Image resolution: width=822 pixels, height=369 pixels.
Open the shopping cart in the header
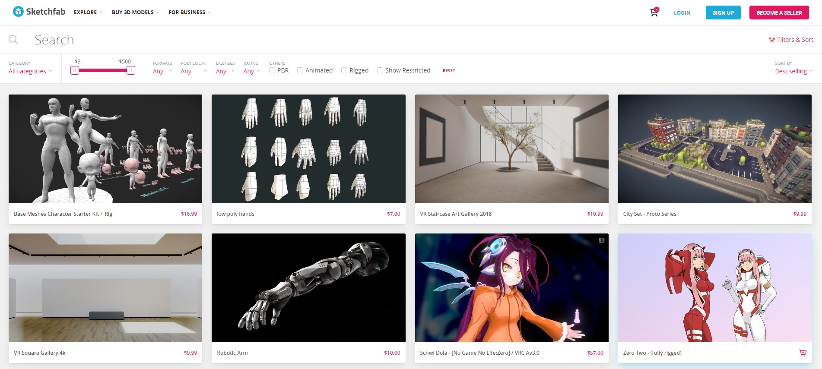[654, 12]
